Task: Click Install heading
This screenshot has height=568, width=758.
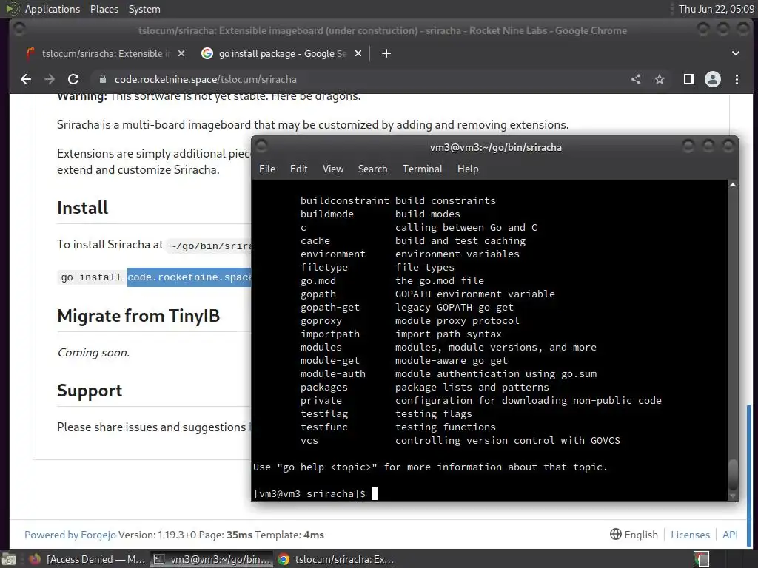Action: pyautogui.click(x=83, y=208)
